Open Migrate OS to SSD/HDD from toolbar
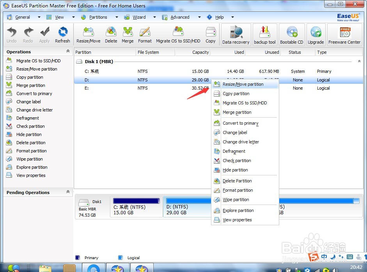Screen dimensions: 367x272 (178, 35)
